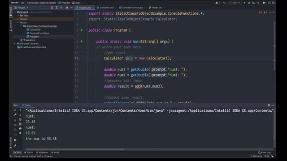Hide the Project tool window with minus icon
This screenshot has width=287, height=161.
[x=71, y=8]
